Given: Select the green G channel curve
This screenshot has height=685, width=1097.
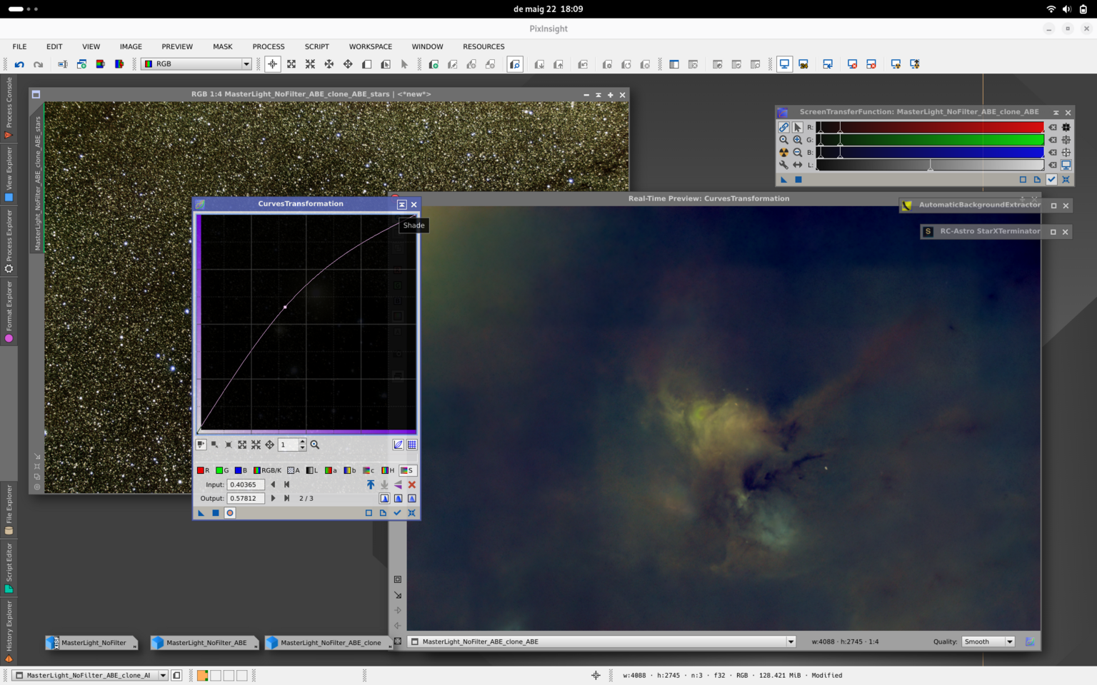Looking at the screenshot, I should [222, 470].
